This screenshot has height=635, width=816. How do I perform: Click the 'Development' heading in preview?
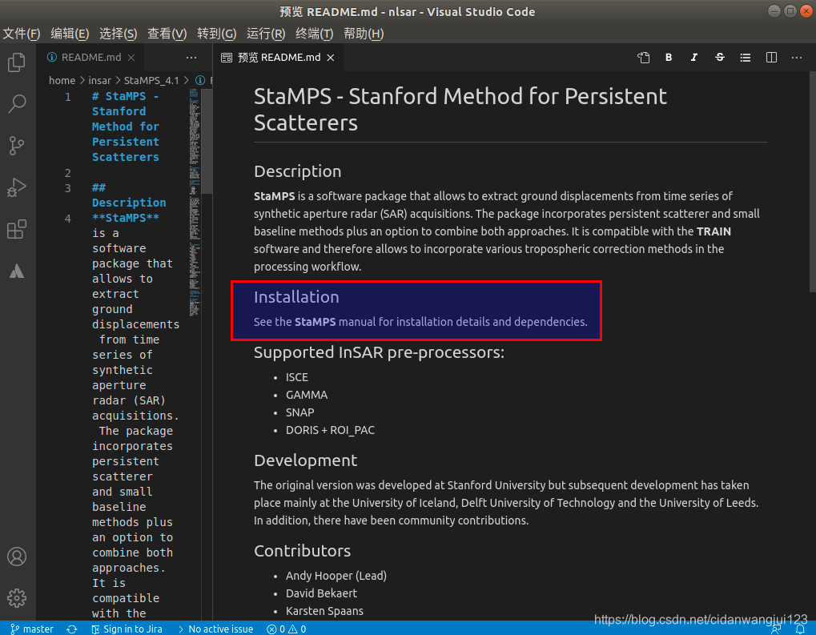(x=305, y=460)
